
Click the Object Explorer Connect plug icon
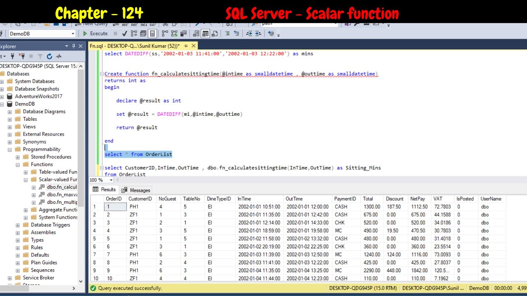click(x=13, y=56)
